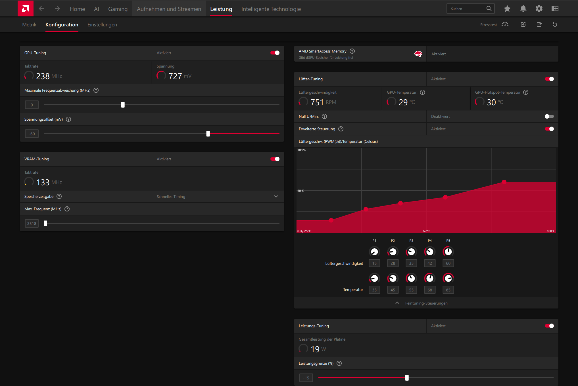578x386 pixels.
Task: Click P1 temperature value 35
Action: point(374,290)
